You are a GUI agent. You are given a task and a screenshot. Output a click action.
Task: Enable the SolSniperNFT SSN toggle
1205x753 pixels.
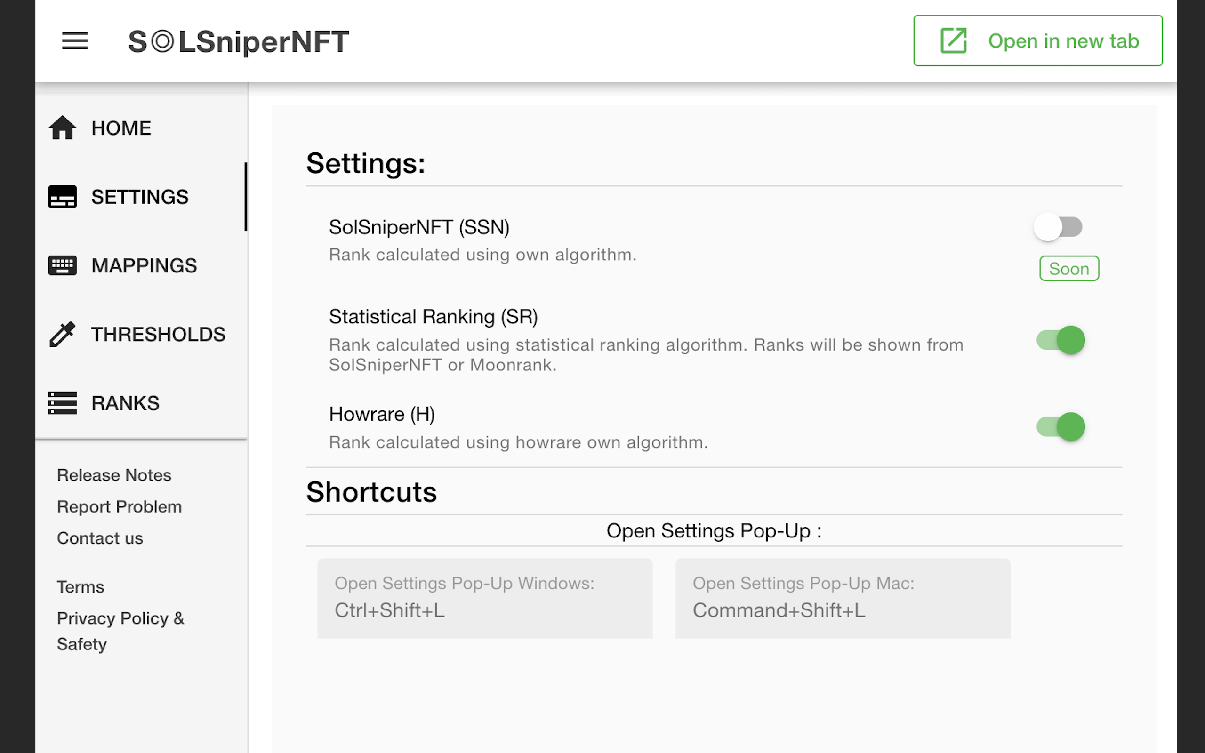[x=1057, y=227]
